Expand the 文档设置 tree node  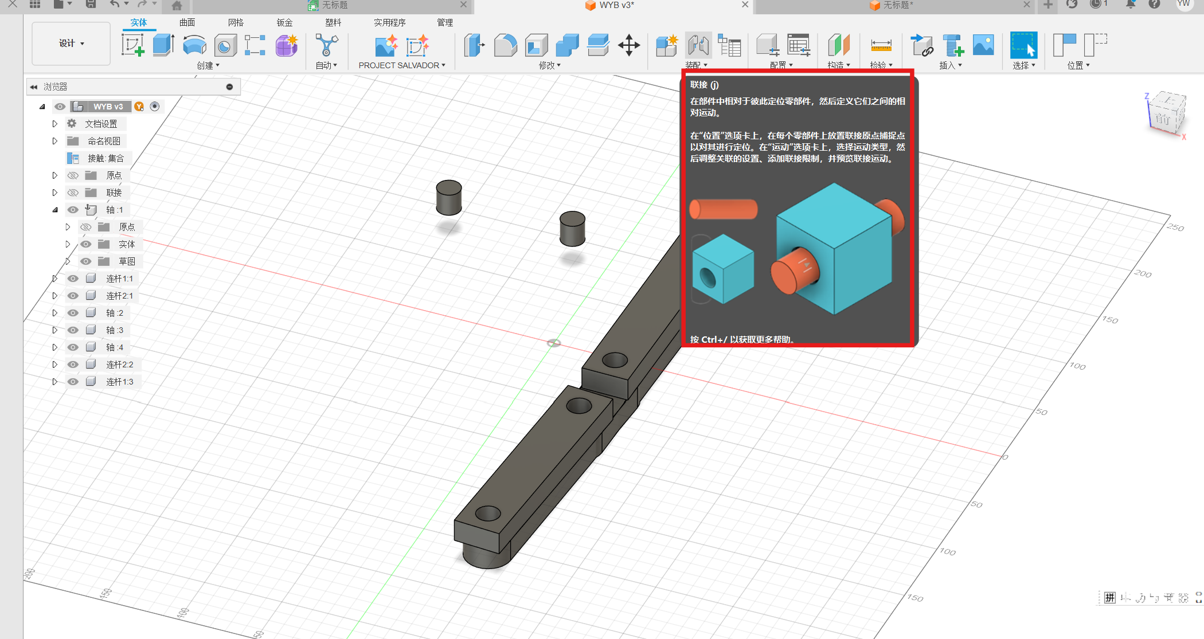(x=55, y=124)
